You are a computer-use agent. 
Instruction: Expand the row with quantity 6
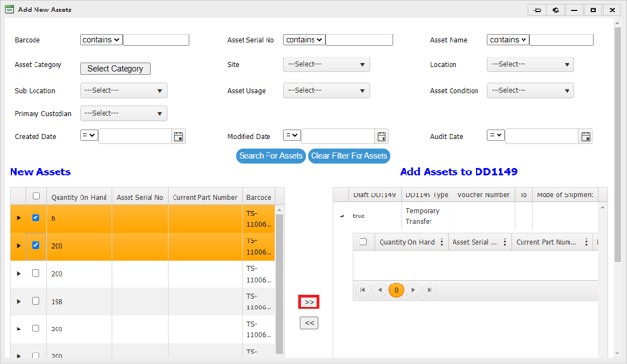pyautogui.click(x=19, y=218)
